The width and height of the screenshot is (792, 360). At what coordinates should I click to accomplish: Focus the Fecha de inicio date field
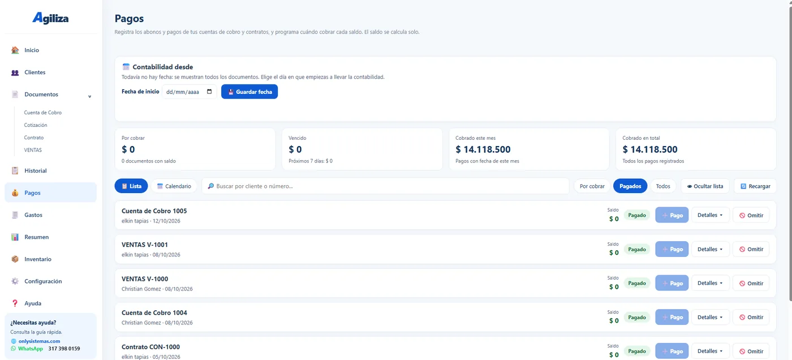pyautogui.click(x=190, y=92)
